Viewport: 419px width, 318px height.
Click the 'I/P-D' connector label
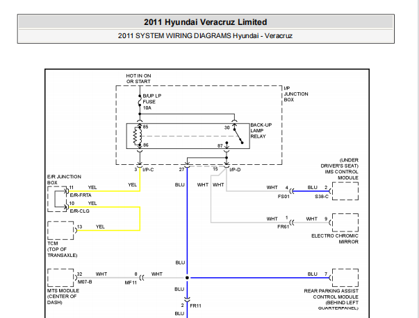click(x=235, y=170)
